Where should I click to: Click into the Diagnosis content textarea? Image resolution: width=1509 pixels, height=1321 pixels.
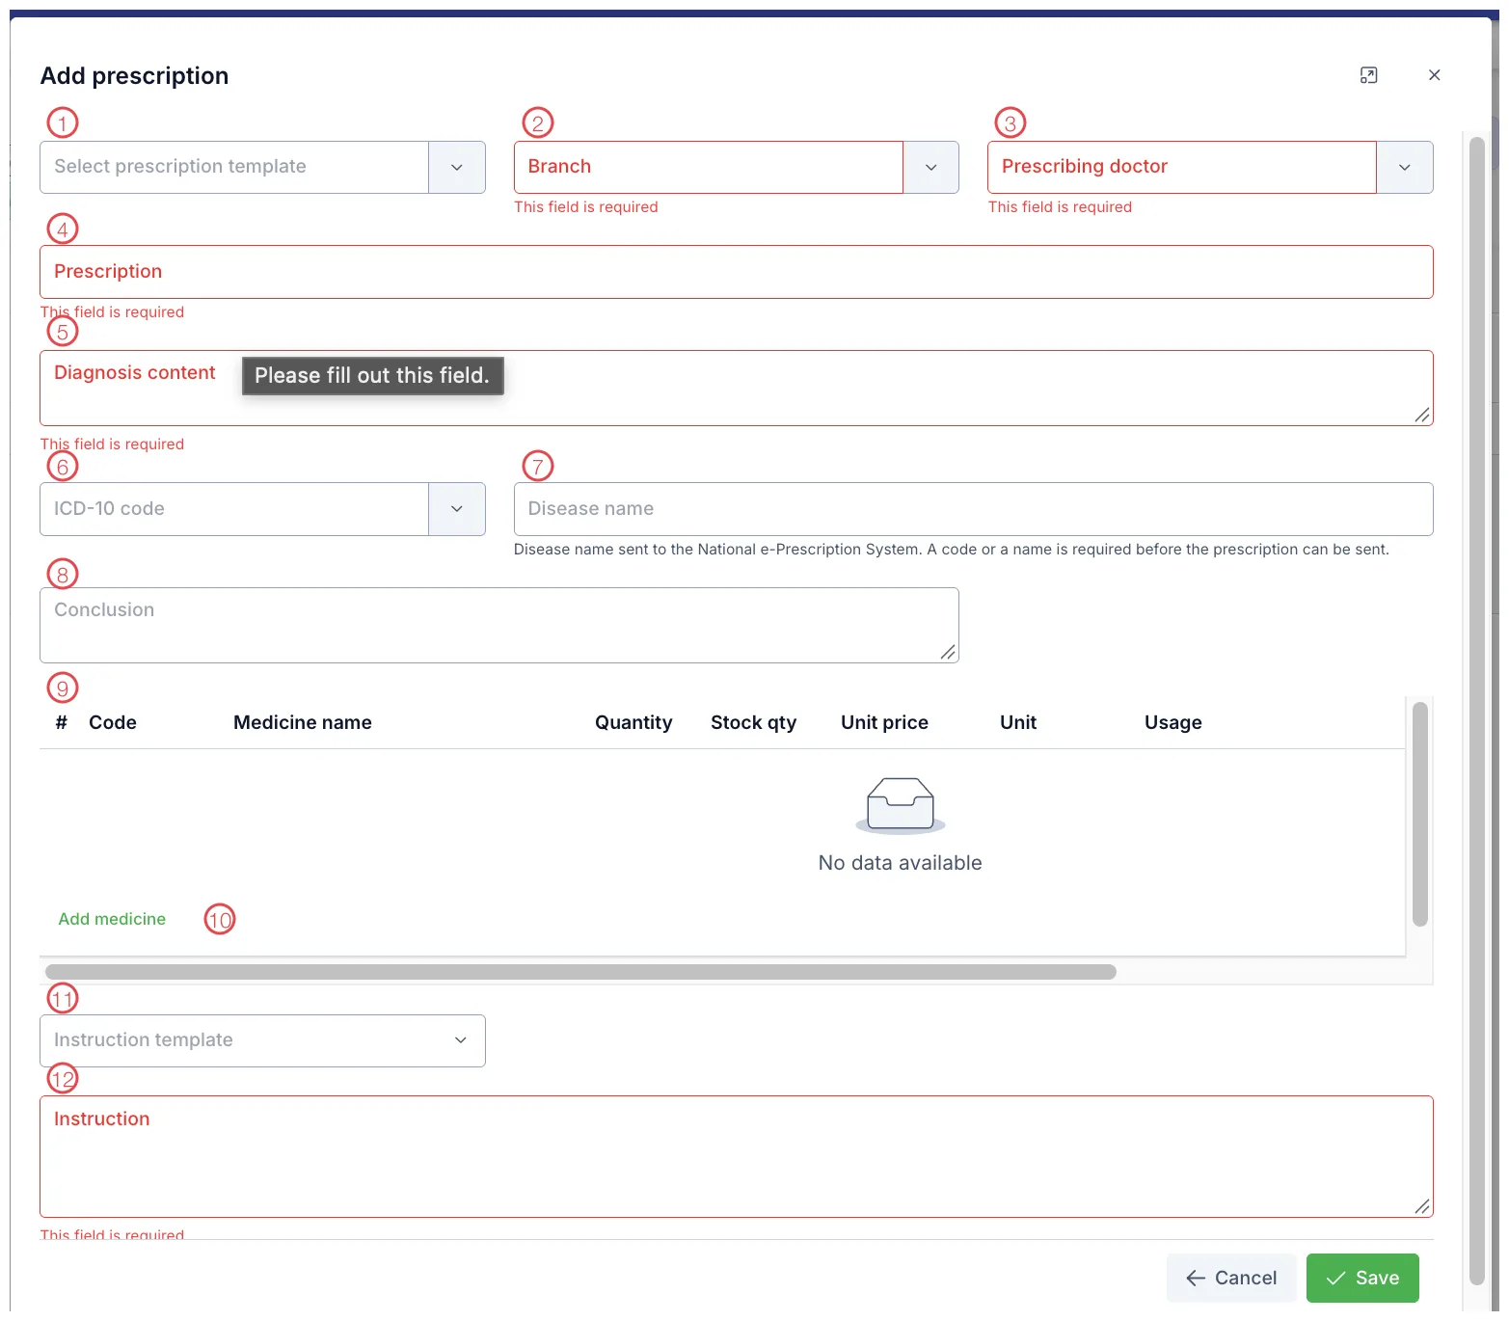(x=737, y=388)
